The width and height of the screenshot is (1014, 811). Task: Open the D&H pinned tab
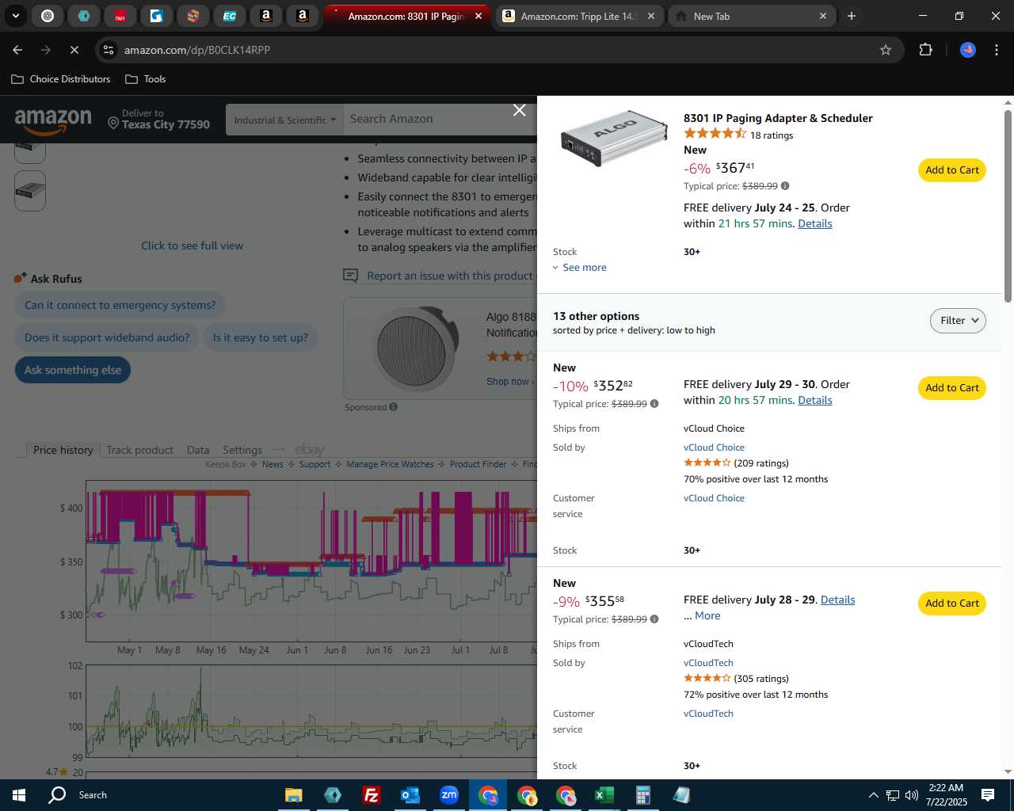pos(120,16)
